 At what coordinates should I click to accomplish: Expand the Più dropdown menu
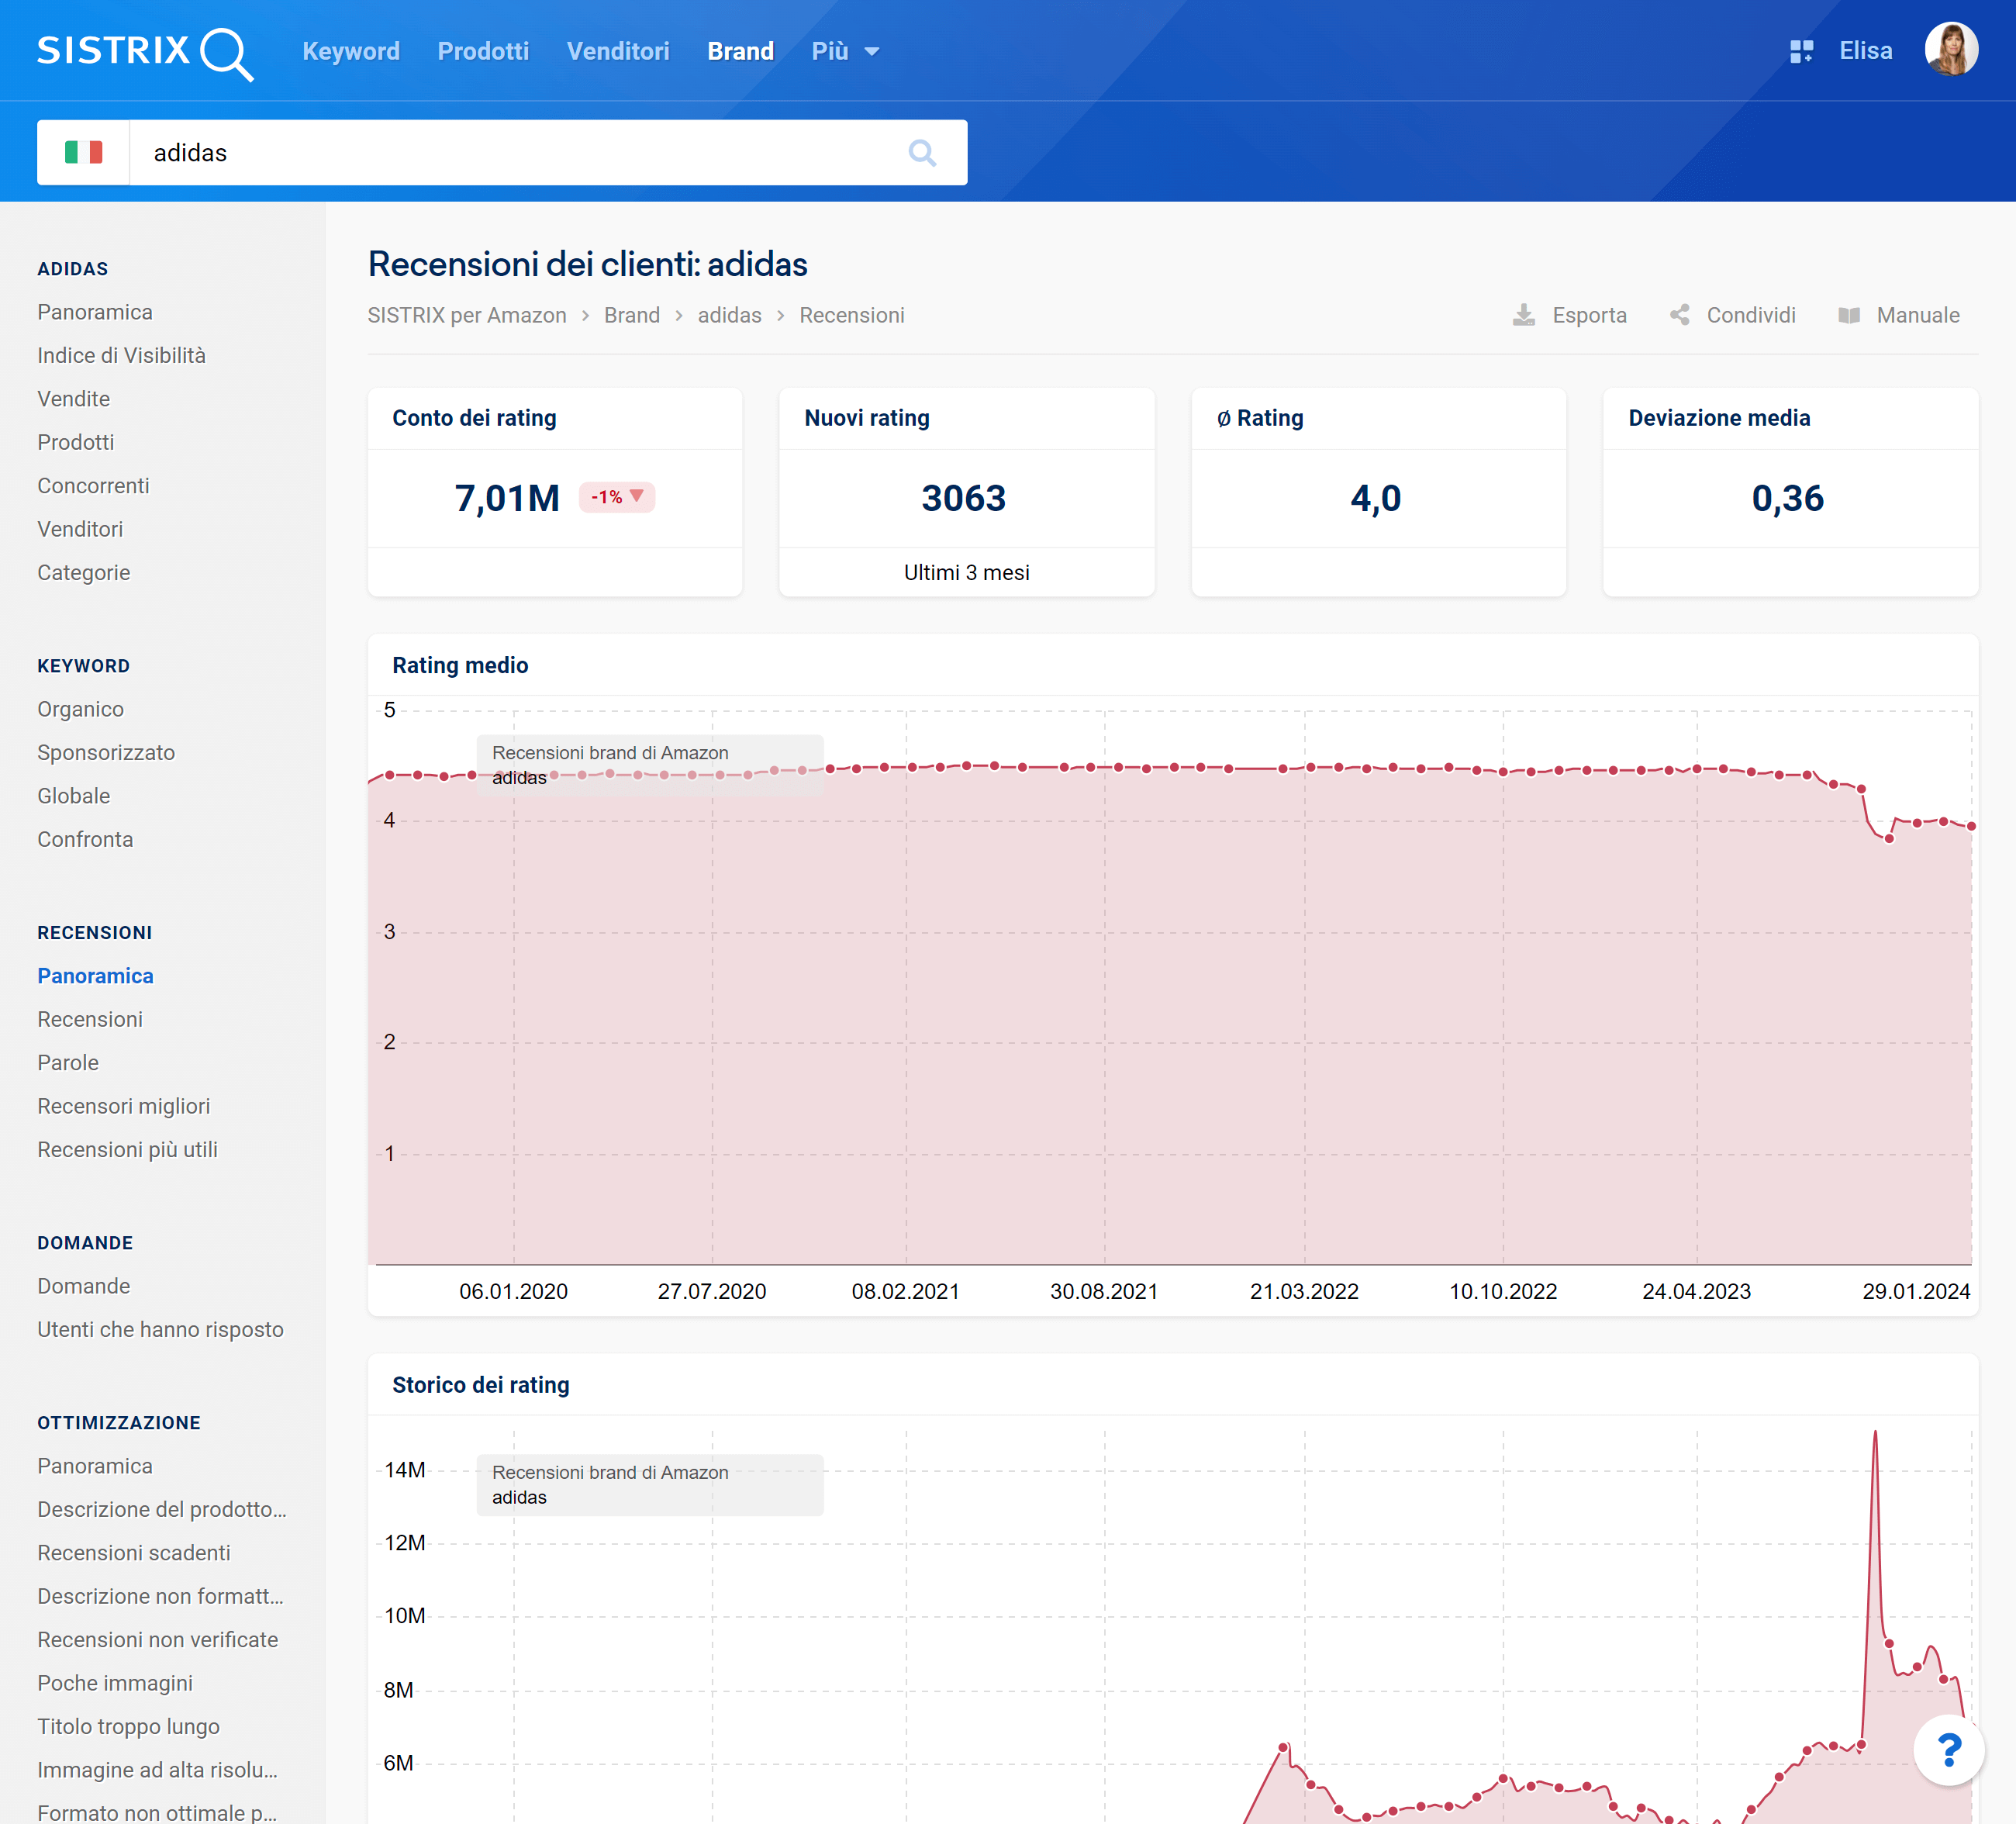pos(844,49)
